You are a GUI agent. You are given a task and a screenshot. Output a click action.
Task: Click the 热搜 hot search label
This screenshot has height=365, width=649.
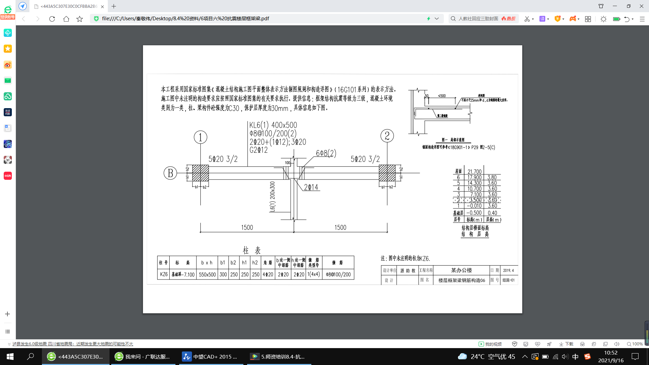point(508,19)
